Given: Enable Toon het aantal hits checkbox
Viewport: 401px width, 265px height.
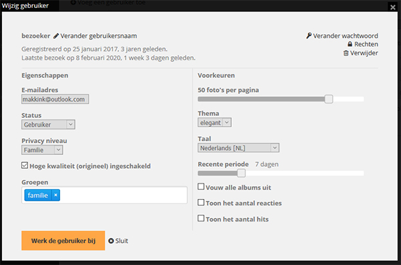Looking at the screenshot, I should pyautogui.click(x=201, y=218).
